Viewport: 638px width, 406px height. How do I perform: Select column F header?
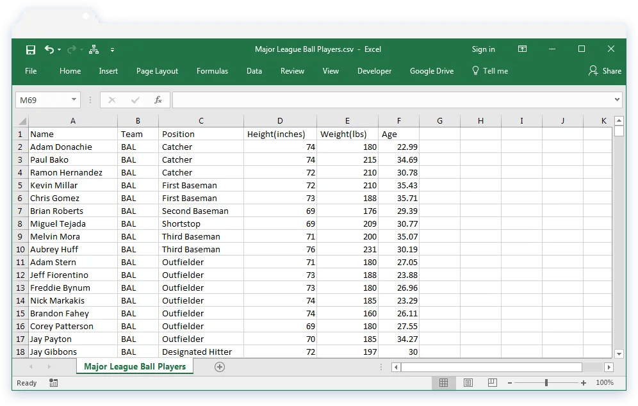pos(398,121)
